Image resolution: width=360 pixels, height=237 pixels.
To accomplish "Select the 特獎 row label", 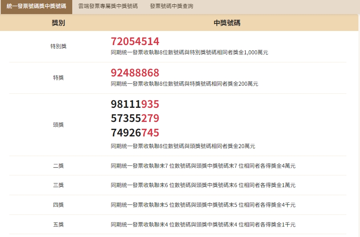I will (x=58, y=78).
